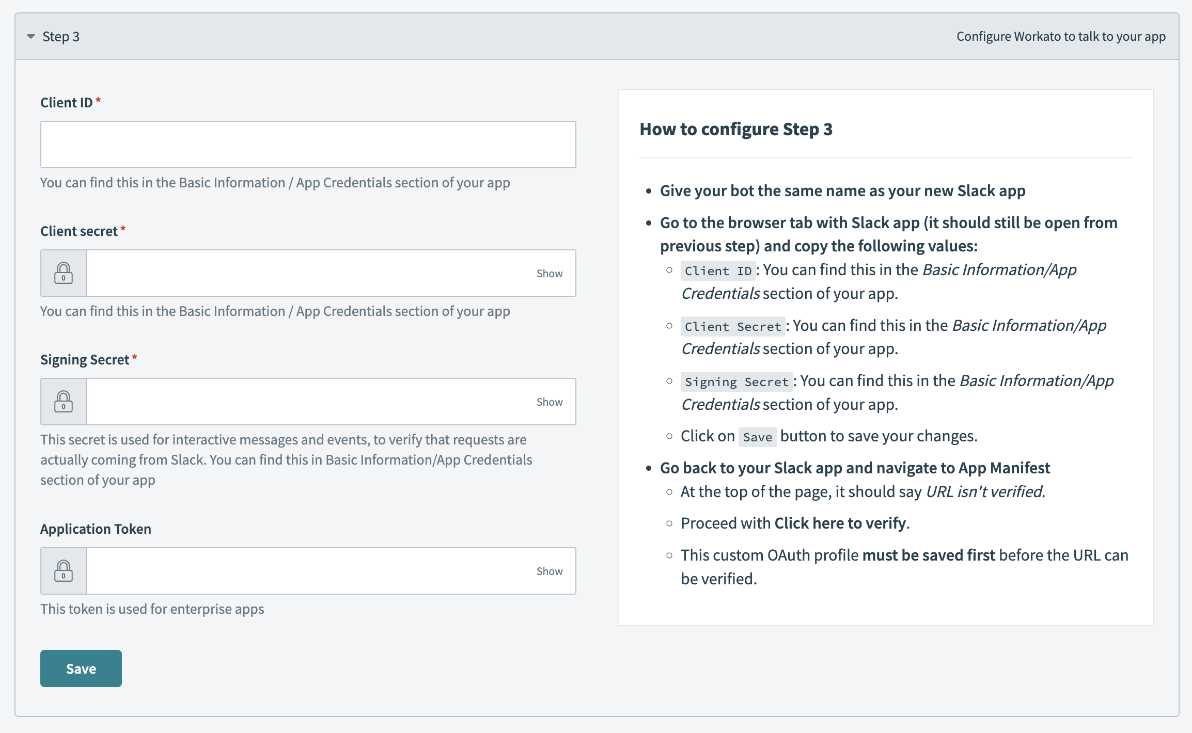Click the lock icon beside Signing Secret
1192x733 pixels.
(x=63, y=401)
